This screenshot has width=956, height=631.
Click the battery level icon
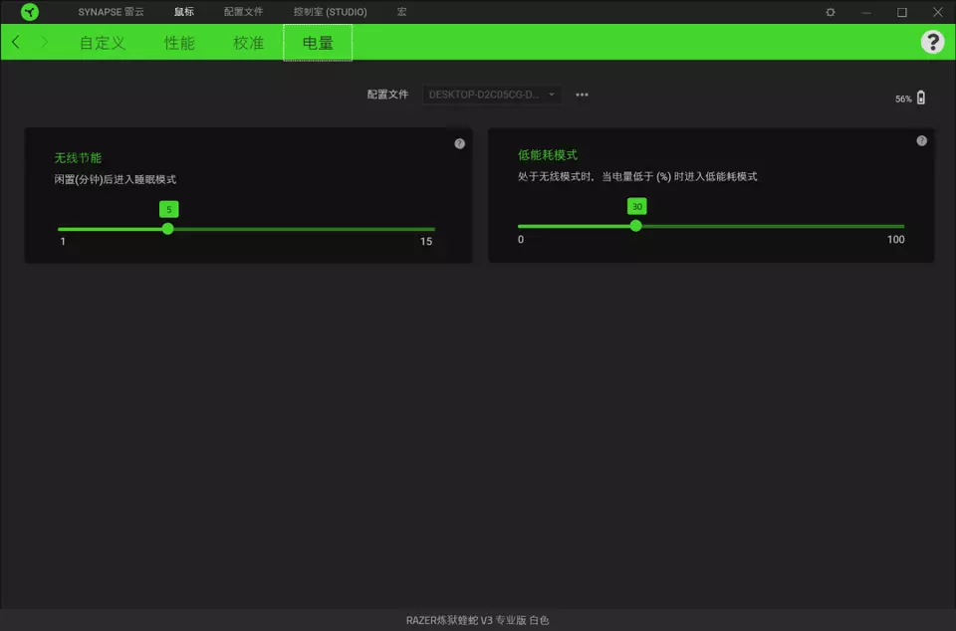point(920,98)
